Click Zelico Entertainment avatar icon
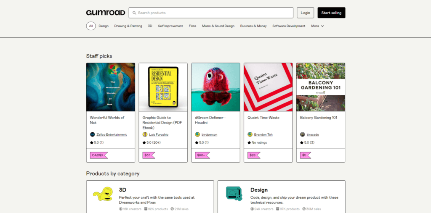Screen dimensions: 431x213 [92, 134]
